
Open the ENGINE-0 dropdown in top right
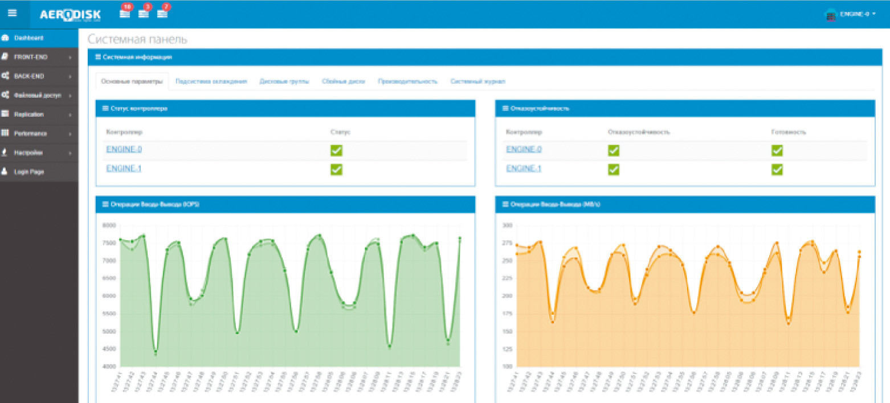(x=850, y=14)
